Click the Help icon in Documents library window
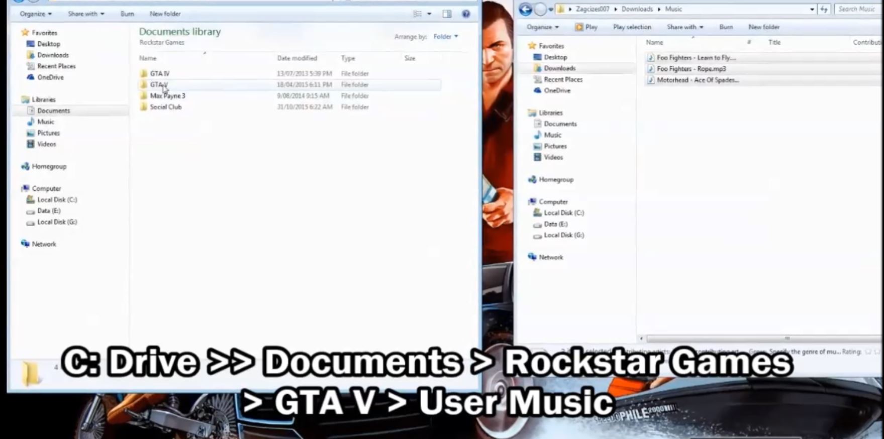Viewport: 884px width, 439px height. 466,14
